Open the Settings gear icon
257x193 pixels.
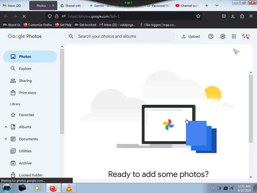click(x=223, y=36)
